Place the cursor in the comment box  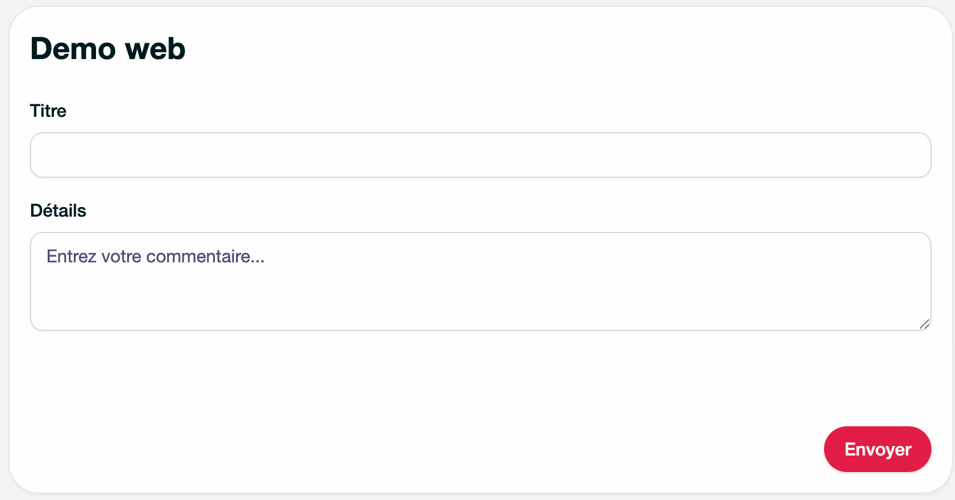pos(481,281)
